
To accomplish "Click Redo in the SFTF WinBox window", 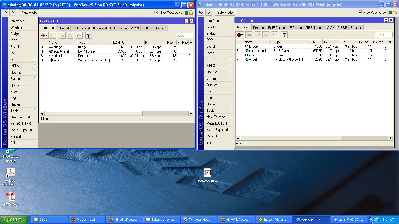I will pyautogui.click(x=13, y=13).
